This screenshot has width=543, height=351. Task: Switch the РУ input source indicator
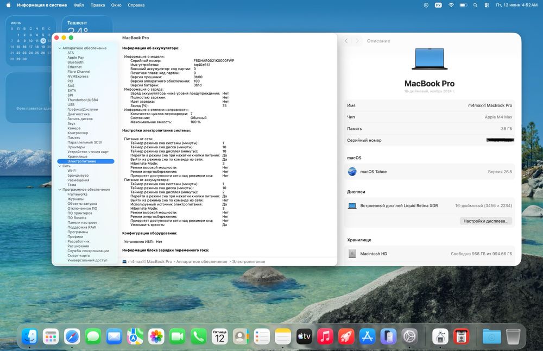point(438,5)
